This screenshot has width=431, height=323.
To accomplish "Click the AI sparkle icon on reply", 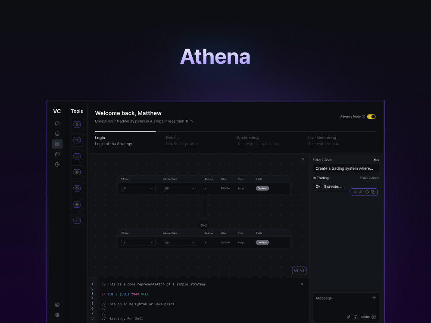I will coord(355,192).
